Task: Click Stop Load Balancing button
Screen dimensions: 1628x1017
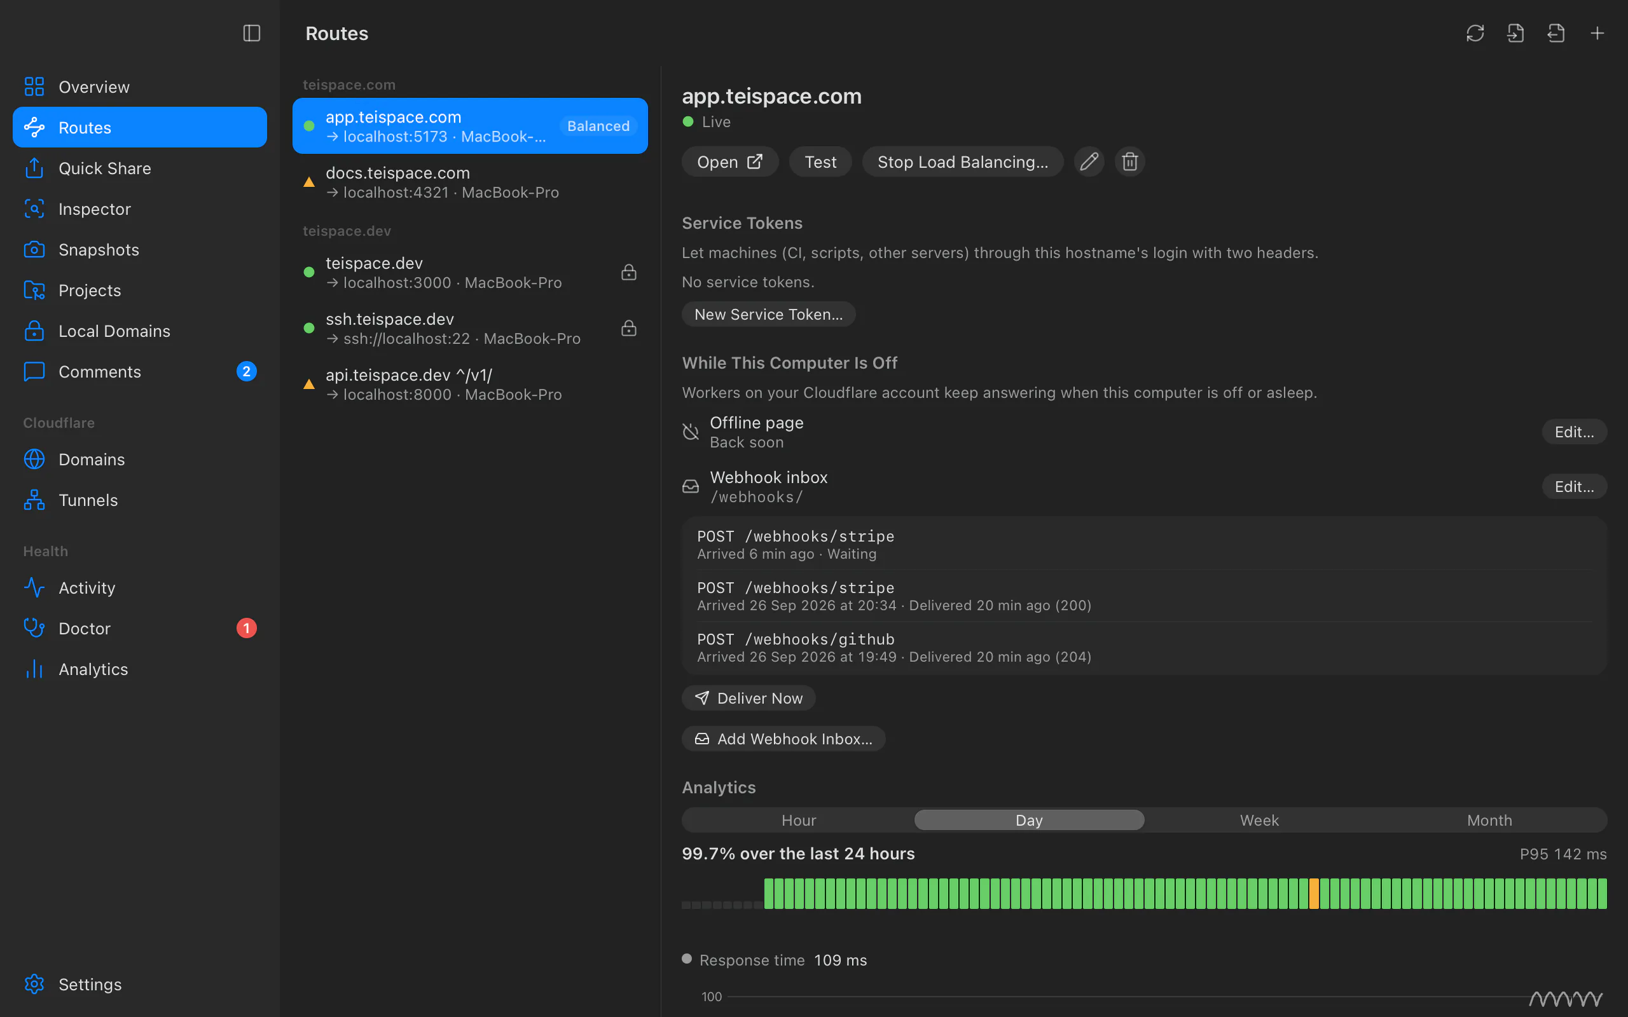Action: coord(963,161)
